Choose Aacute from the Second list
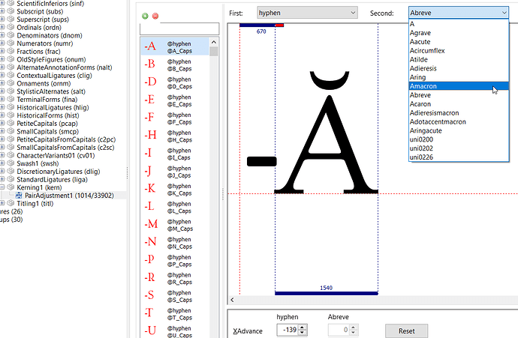518x338 pixels. 459,41
